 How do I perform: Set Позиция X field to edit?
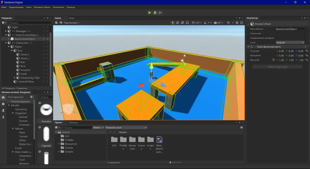281,51
